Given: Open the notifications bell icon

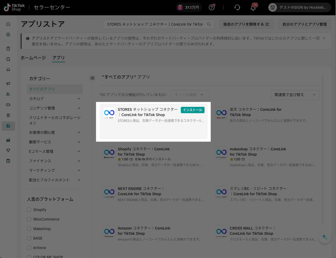Looking at the screenshot, I should (253, 7).
